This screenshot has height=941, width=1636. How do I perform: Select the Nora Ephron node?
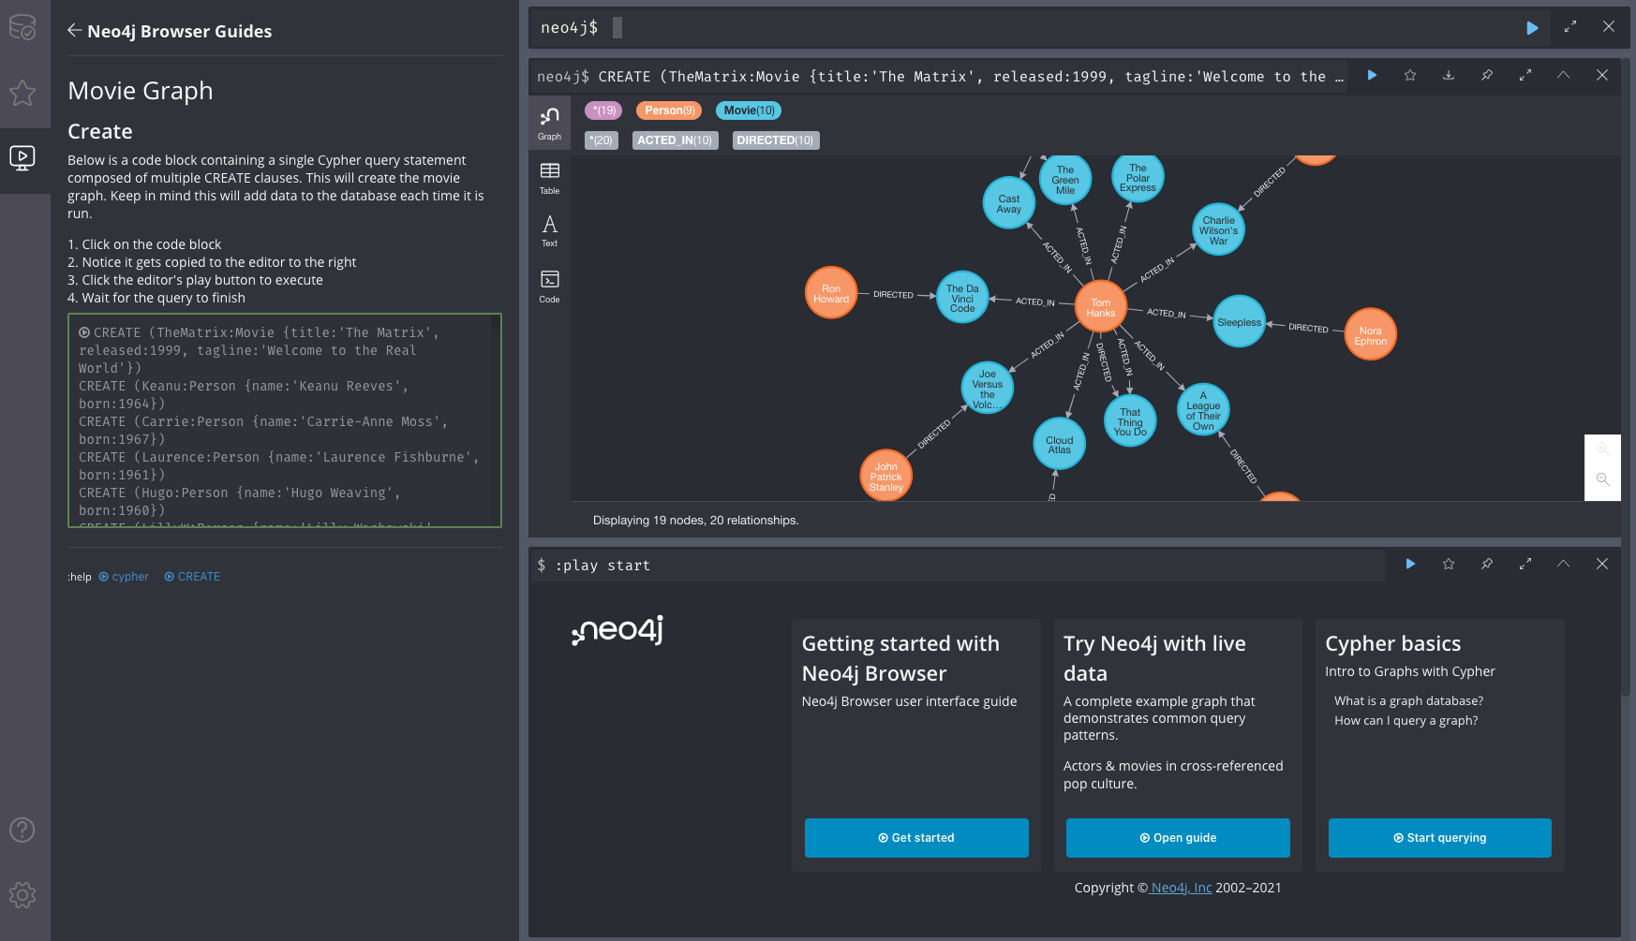[x=1370, y=335]
